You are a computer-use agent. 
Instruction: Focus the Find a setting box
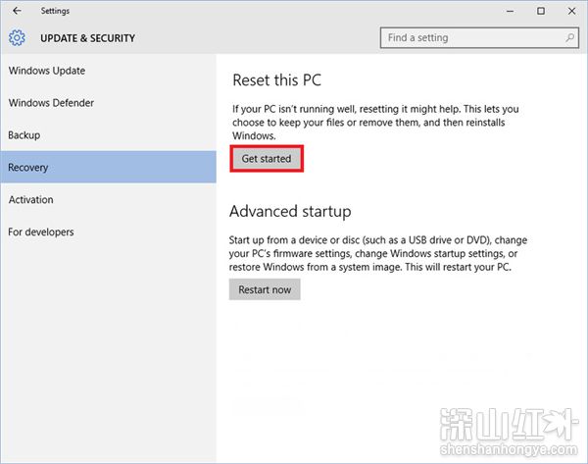pos(479,37)
